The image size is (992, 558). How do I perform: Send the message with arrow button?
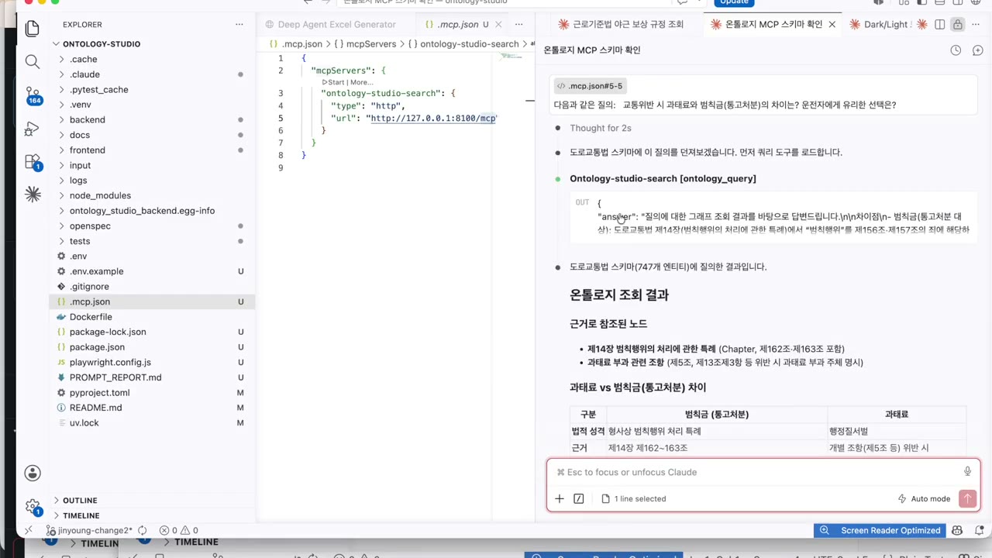(967, 499)
